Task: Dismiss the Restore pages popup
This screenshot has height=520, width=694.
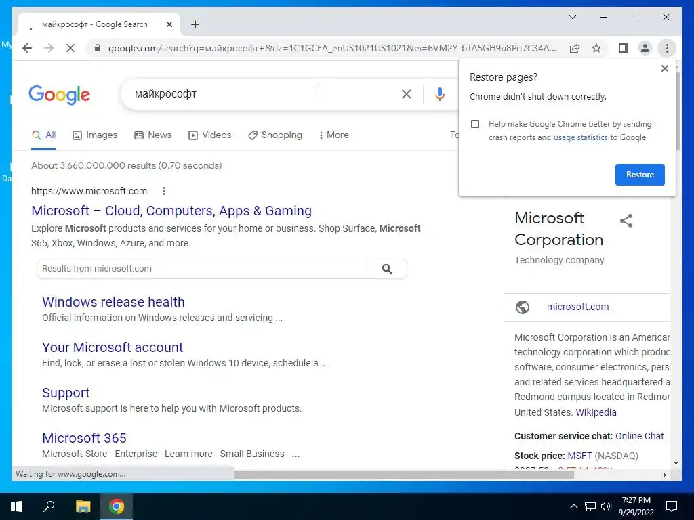Action: coord(664,68)
